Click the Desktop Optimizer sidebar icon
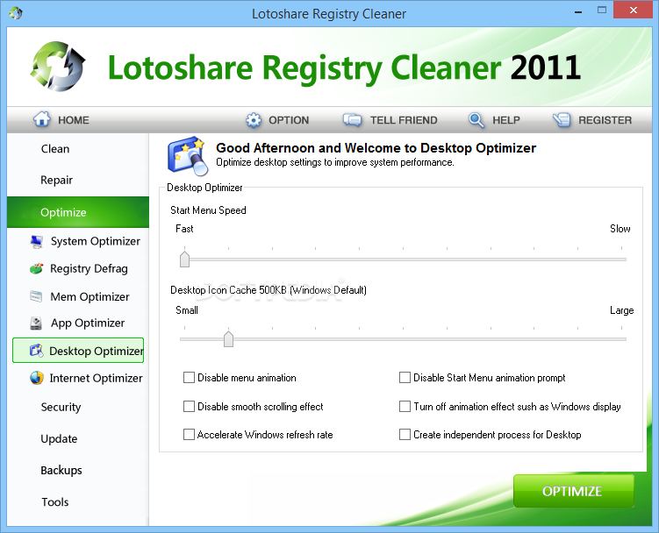This screenshot has width=659, height=533. [x=37, y=351]
